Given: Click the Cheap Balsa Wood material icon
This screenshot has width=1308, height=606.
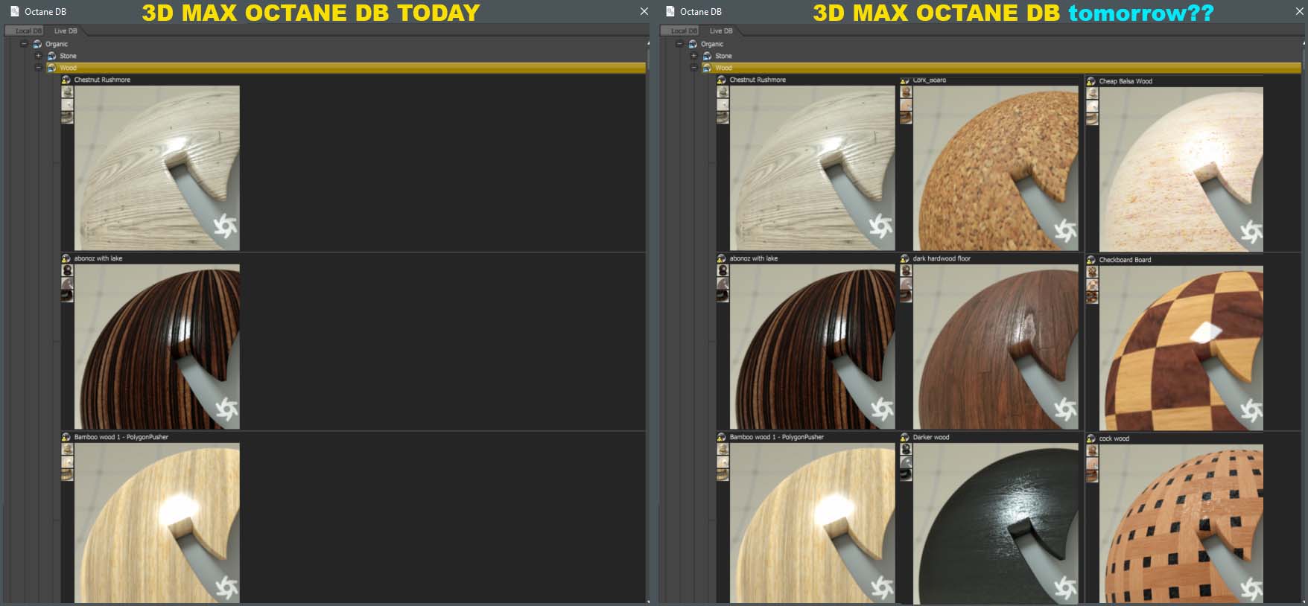Looking at the screenshot, I should 1091,81.
